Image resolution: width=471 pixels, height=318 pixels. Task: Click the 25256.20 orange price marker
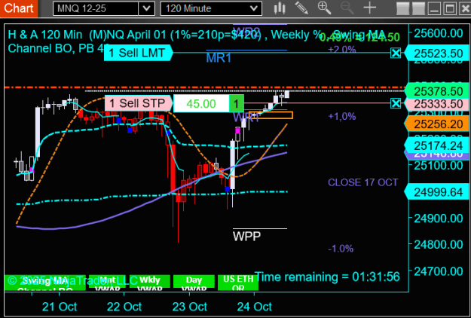coord(438,124)
